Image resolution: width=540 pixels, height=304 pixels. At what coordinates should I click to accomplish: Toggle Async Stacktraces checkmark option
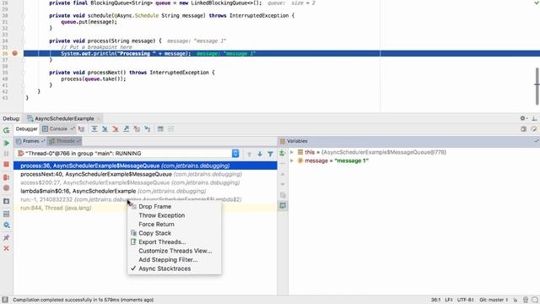(x=174, y=269)
